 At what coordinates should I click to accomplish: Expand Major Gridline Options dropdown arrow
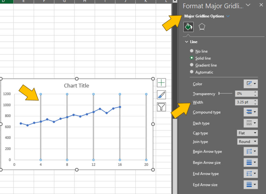coord(228,16)
